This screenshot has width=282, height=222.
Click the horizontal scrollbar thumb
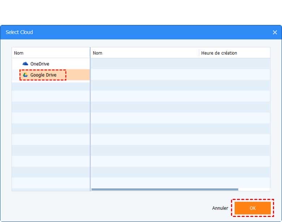pos(164,189)
